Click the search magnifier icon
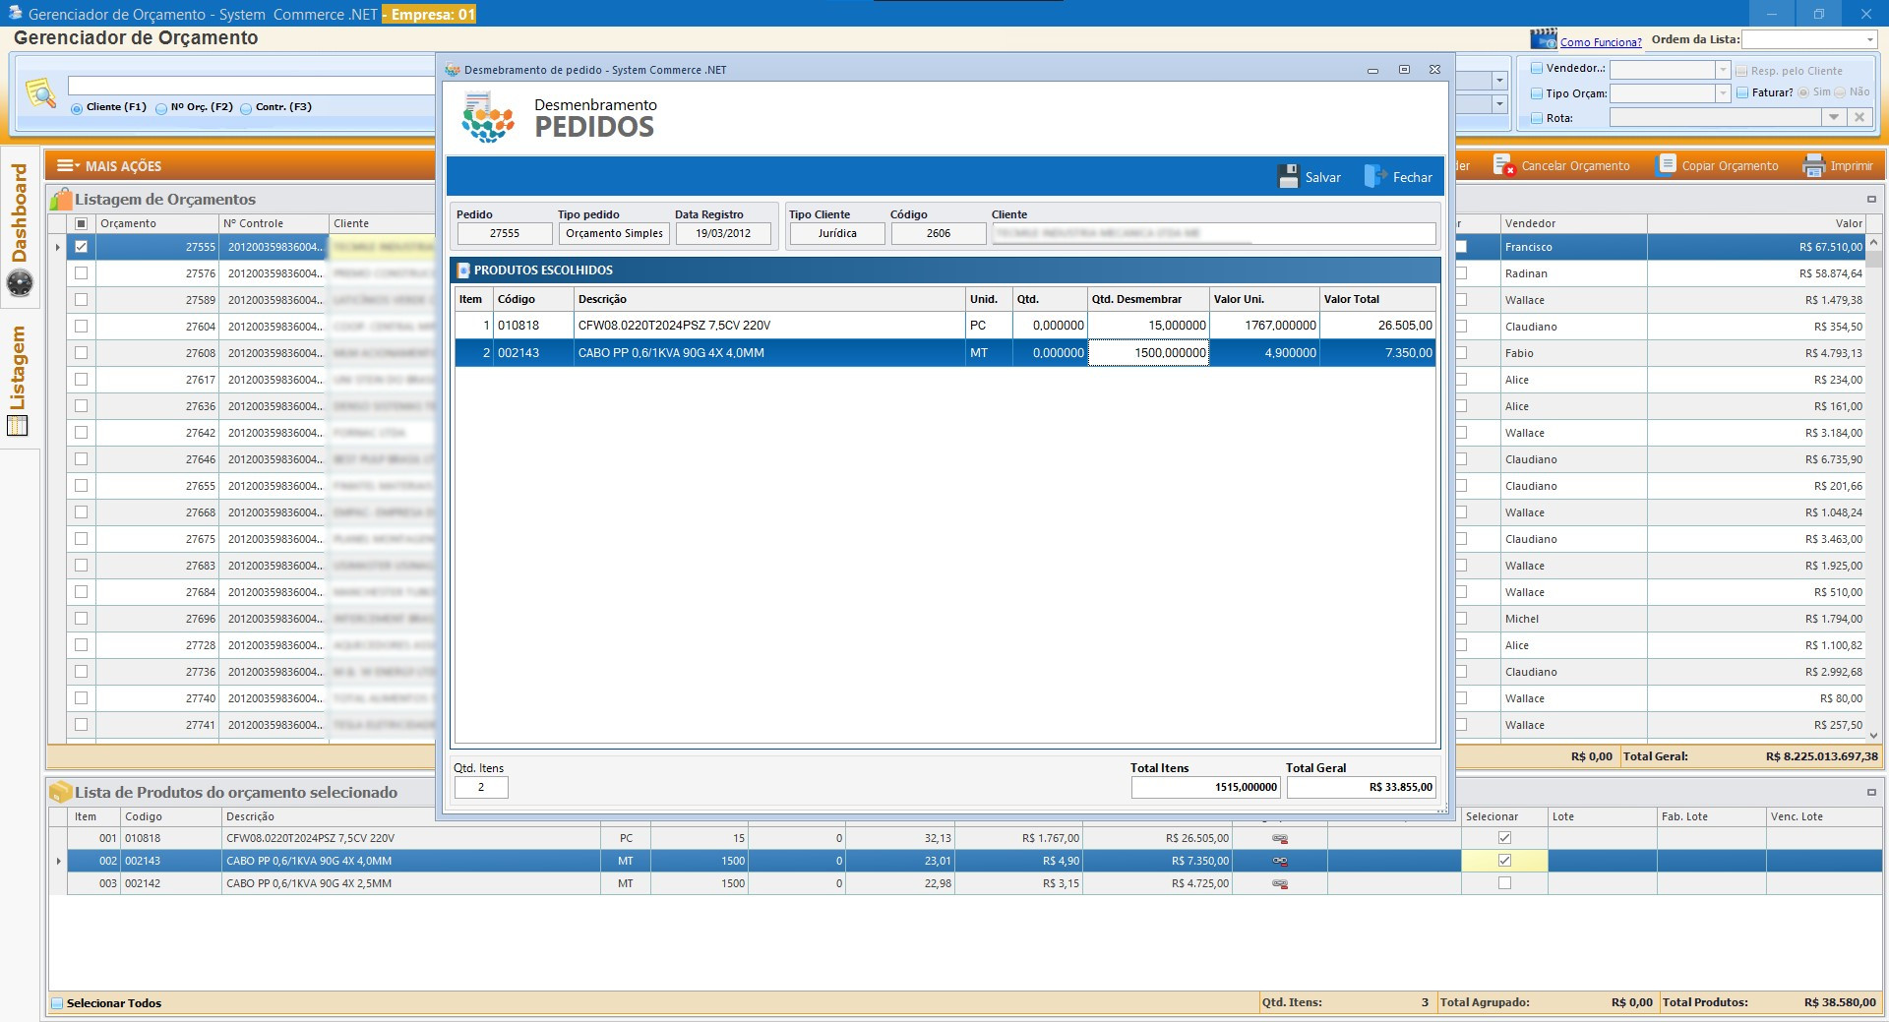Viewport: 1889px width, 1022px height. (40, 93)
